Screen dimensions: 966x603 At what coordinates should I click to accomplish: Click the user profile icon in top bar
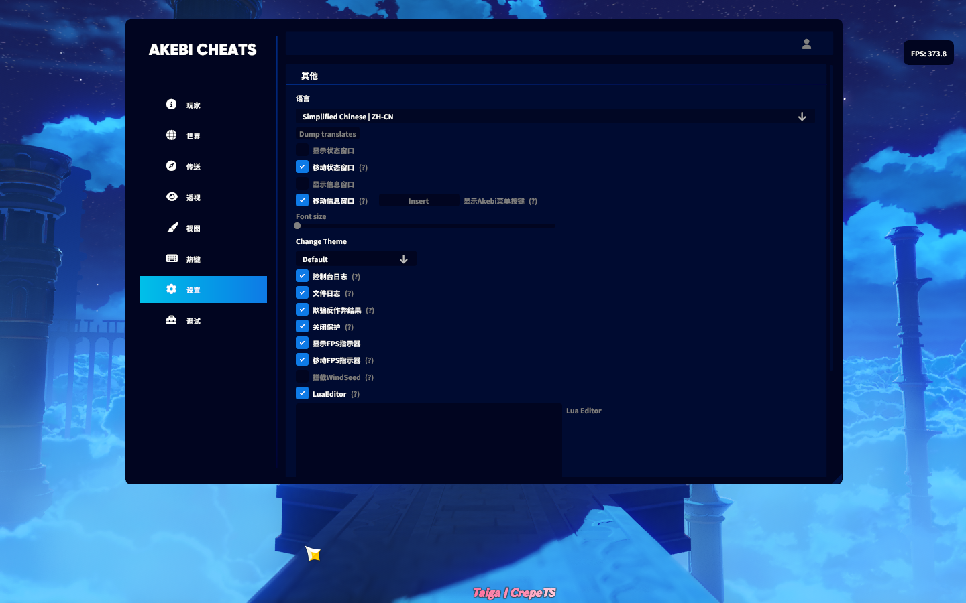(806, 43)
